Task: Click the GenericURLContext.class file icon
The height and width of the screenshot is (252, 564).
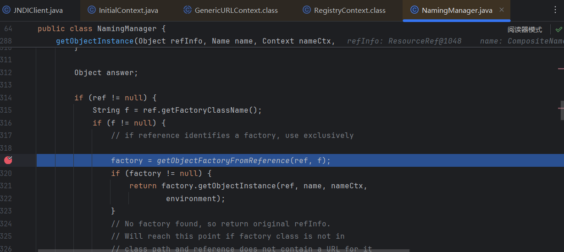Action: click(188, 10)
